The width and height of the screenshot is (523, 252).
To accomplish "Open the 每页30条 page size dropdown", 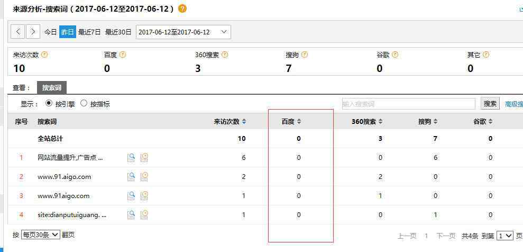I will tap(40, 235).
